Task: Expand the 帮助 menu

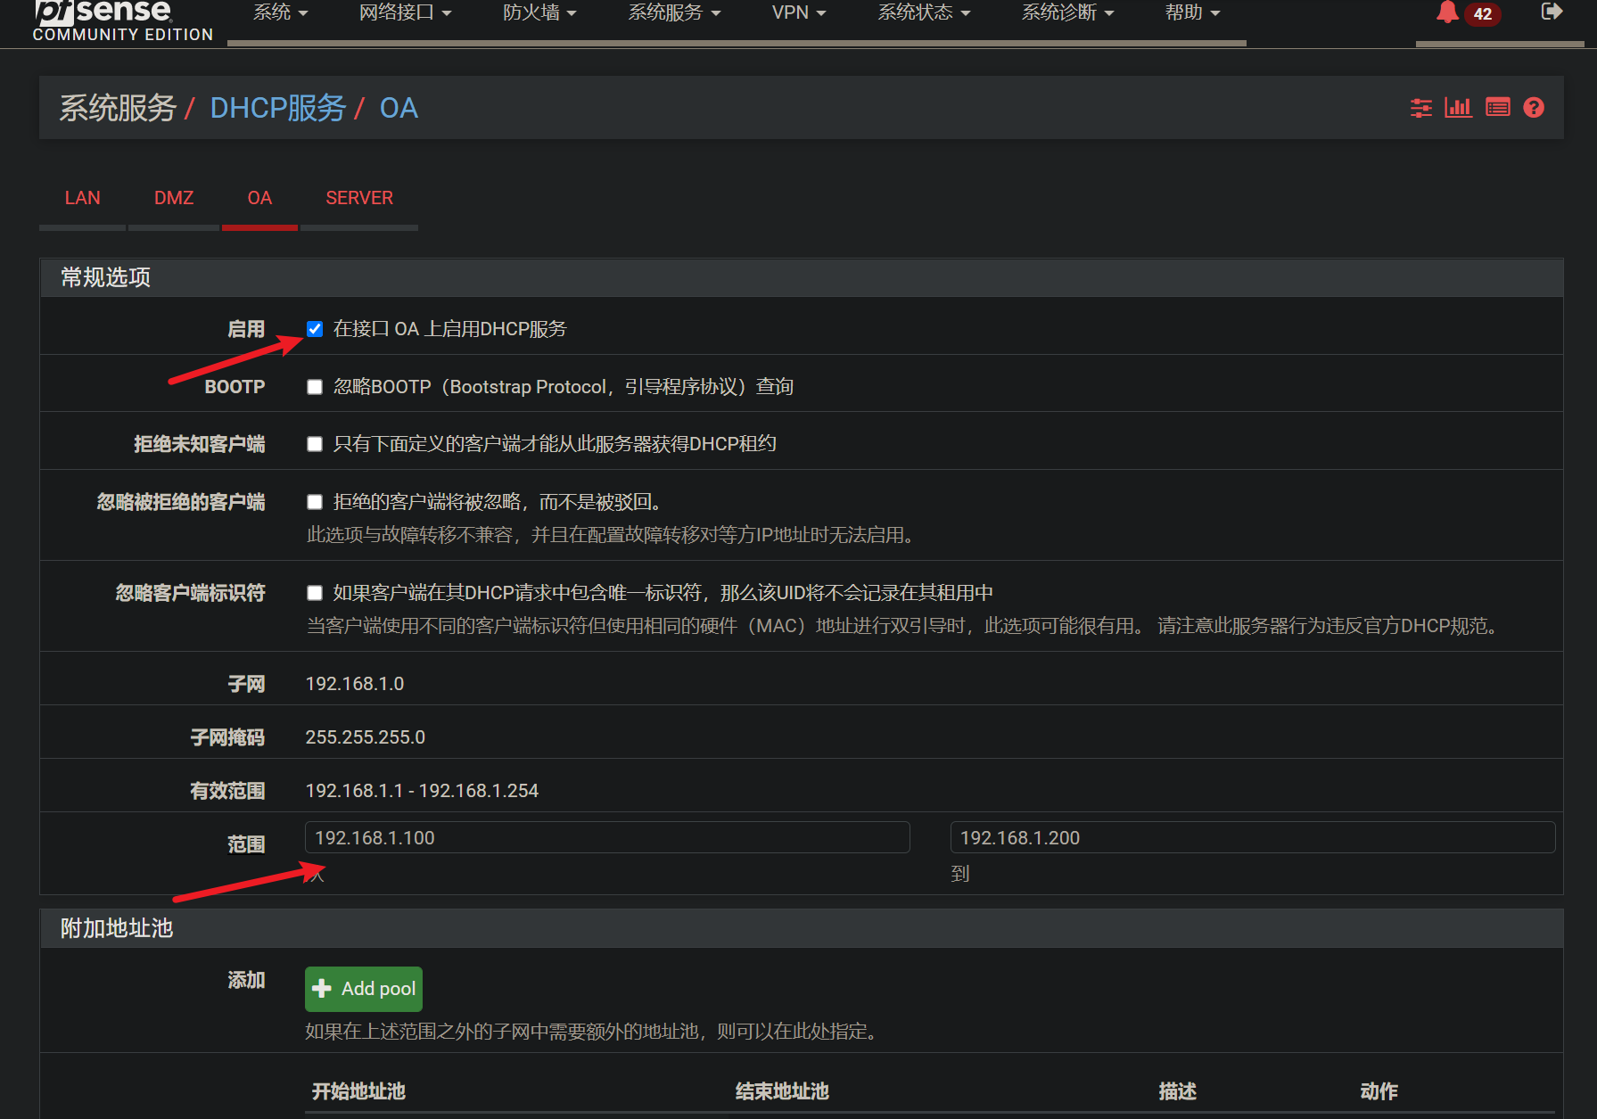Action: click(1192, 13)
